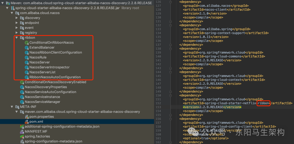294x144 pixels.
Task: Click the NacosServerList class icon
Action: [27, 72]
